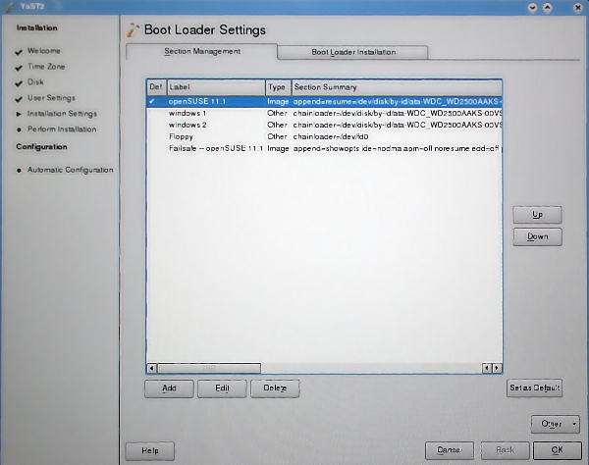Viewport: 589px width, 465px height.
Task: Click default checkmark on openSUSE row
Action: click(x=152, y=101)
